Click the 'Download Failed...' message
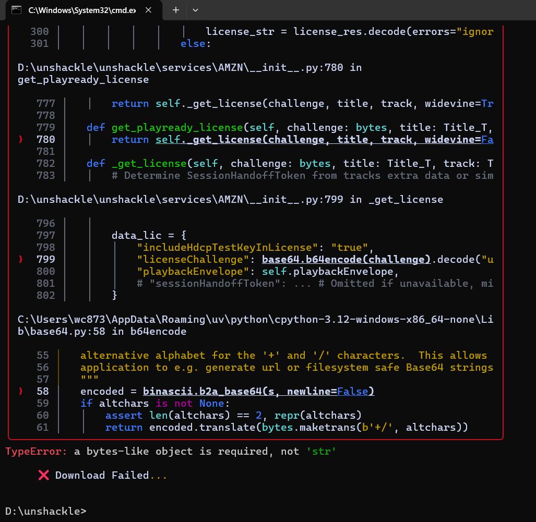The width and height of the screenshot is (536, 522). [111, 475]
